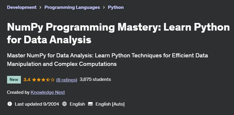This screenshot has height=115, width=234.
Task: Click the English [Auto] captions text
Action: pyautogui.click(x=110, y=104)
